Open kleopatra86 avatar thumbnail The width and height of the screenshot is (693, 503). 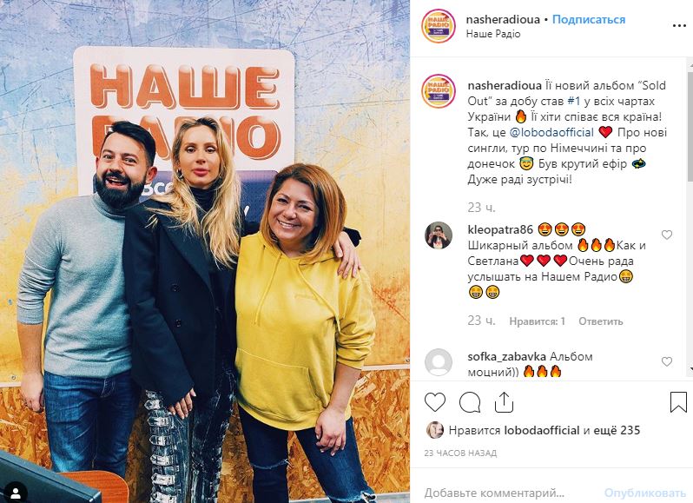click(x=439, y=235)
